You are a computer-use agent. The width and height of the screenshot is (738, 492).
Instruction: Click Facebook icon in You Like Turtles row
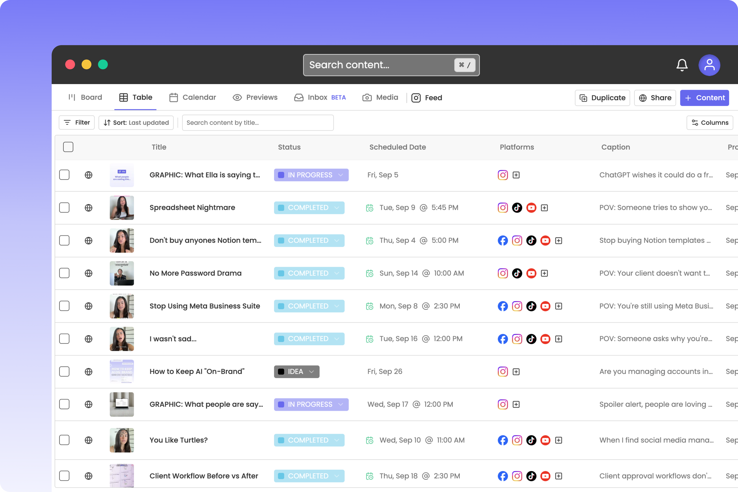tap(503, 440)
